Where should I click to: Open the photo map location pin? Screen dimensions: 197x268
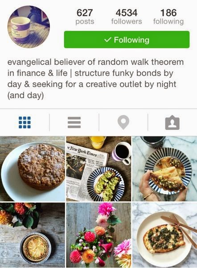tap(123, 122)
